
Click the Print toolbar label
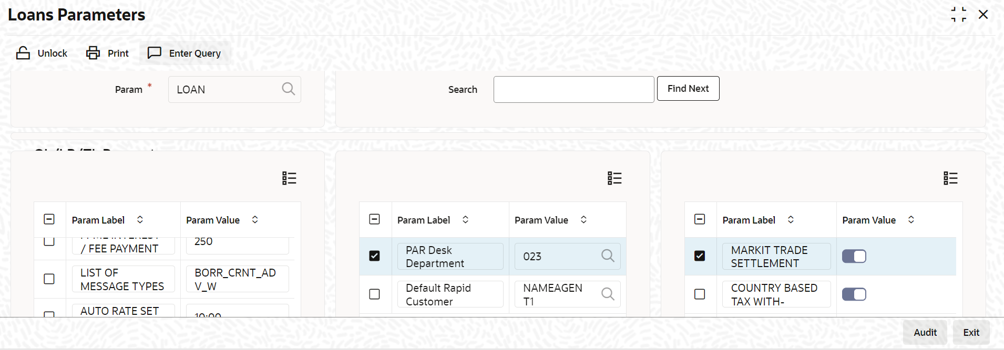click(x=118, y=54)
